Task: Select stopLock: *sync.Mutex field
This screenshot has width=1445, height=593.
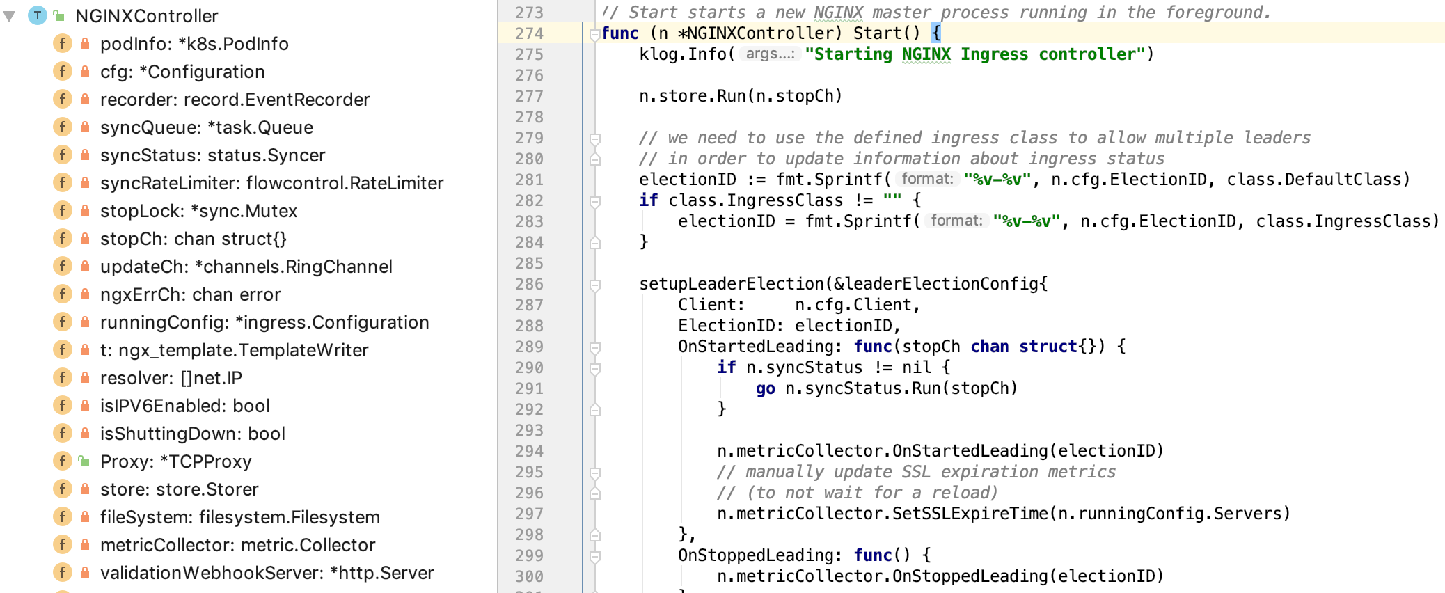Action: pos(198,211)
